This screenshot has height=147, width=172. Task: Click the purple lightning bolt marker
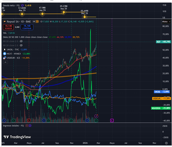coord(96,116)
